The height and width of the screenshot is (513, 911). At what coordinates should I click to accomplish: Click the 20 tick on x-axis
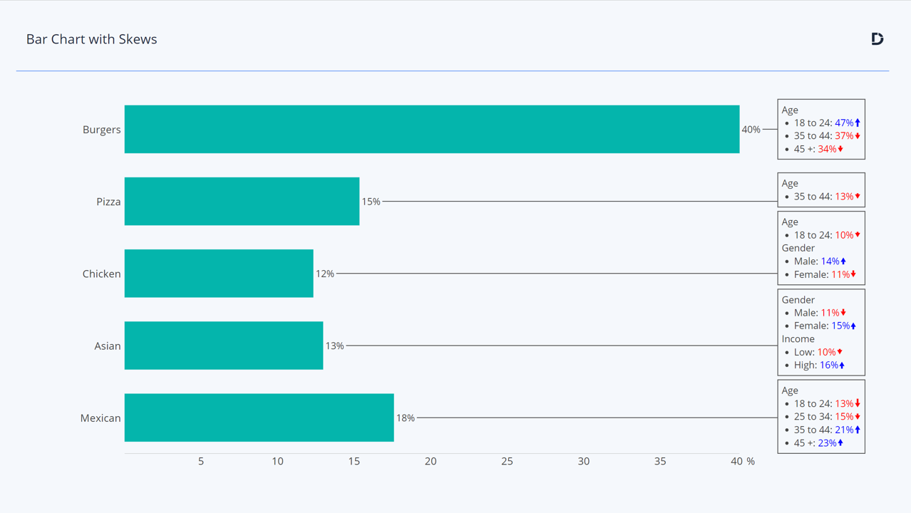(431, 462)
